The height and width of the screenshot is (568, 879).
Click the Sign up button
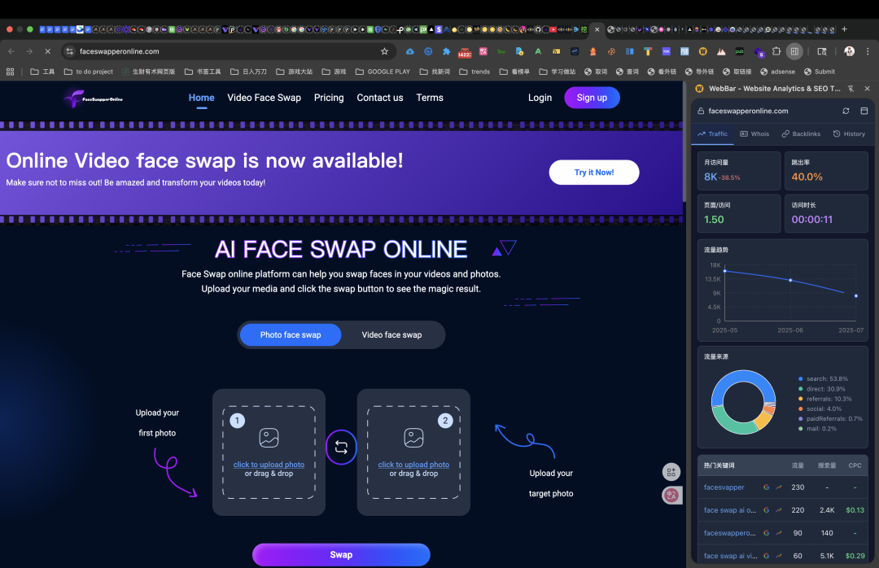point(592,98)
